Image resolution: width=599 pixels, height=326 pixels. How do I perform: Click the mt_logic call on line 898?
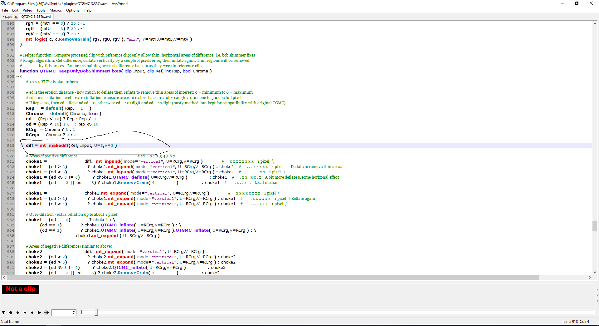[36, 39]
